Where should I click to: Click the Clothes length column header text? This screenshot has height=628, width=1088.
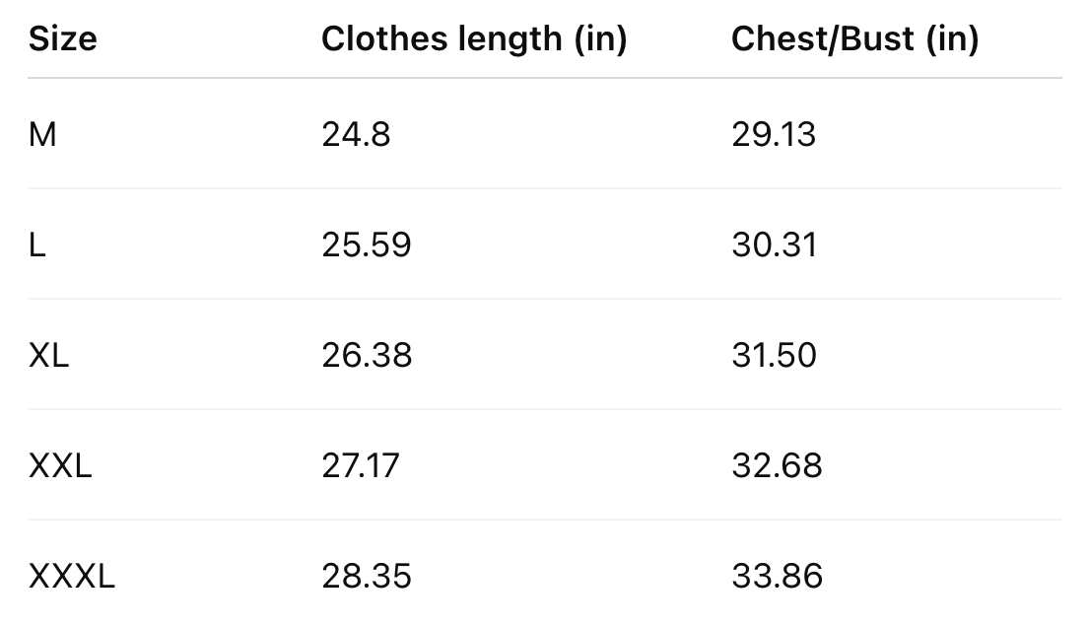tap(474, 38)
